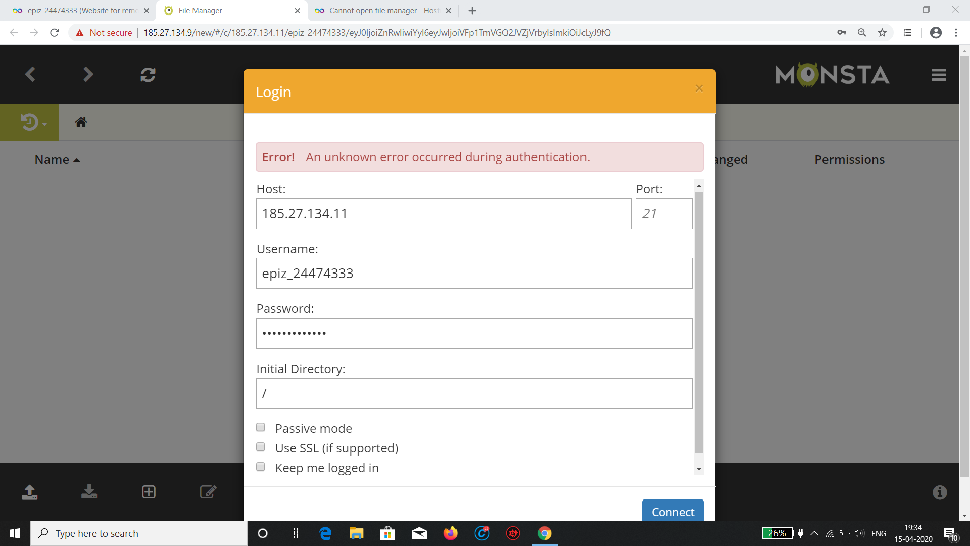
Task: Switch to the epiz_24474333 browser tab
Action: [x=81, y=10]
